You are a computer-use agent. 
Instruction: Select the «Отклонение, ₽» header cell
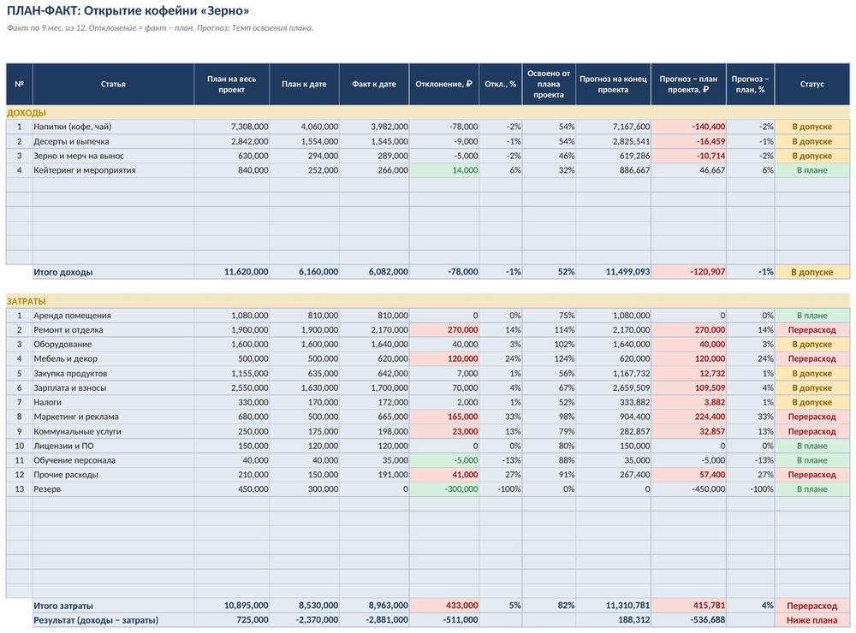pyautogui.click(x=443, y=84)
